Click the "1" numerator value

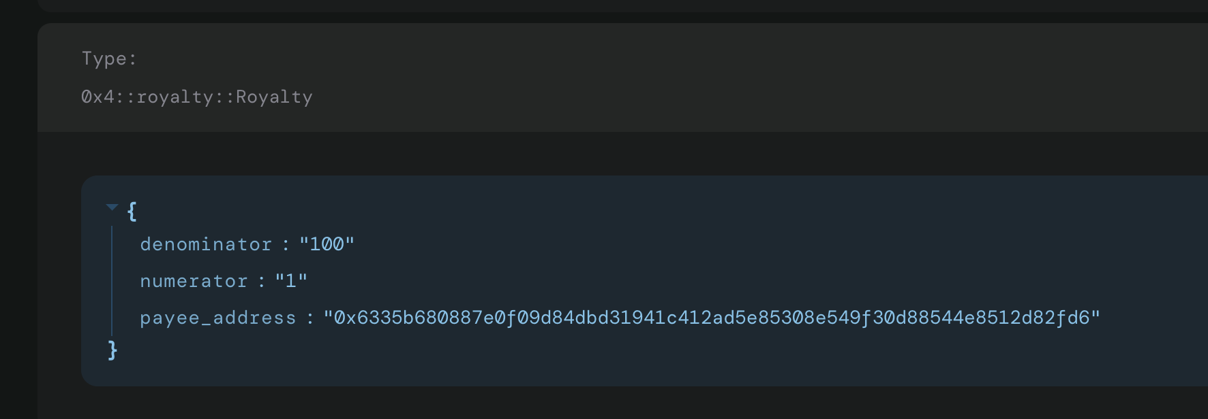(x=291, y=281)
